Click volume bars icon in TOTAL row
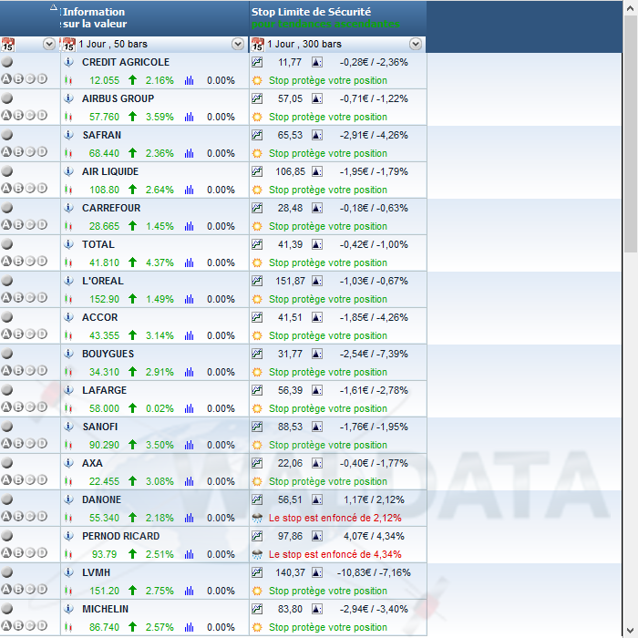The width and height of the screenshot is (638, 638). click(190, 262)
